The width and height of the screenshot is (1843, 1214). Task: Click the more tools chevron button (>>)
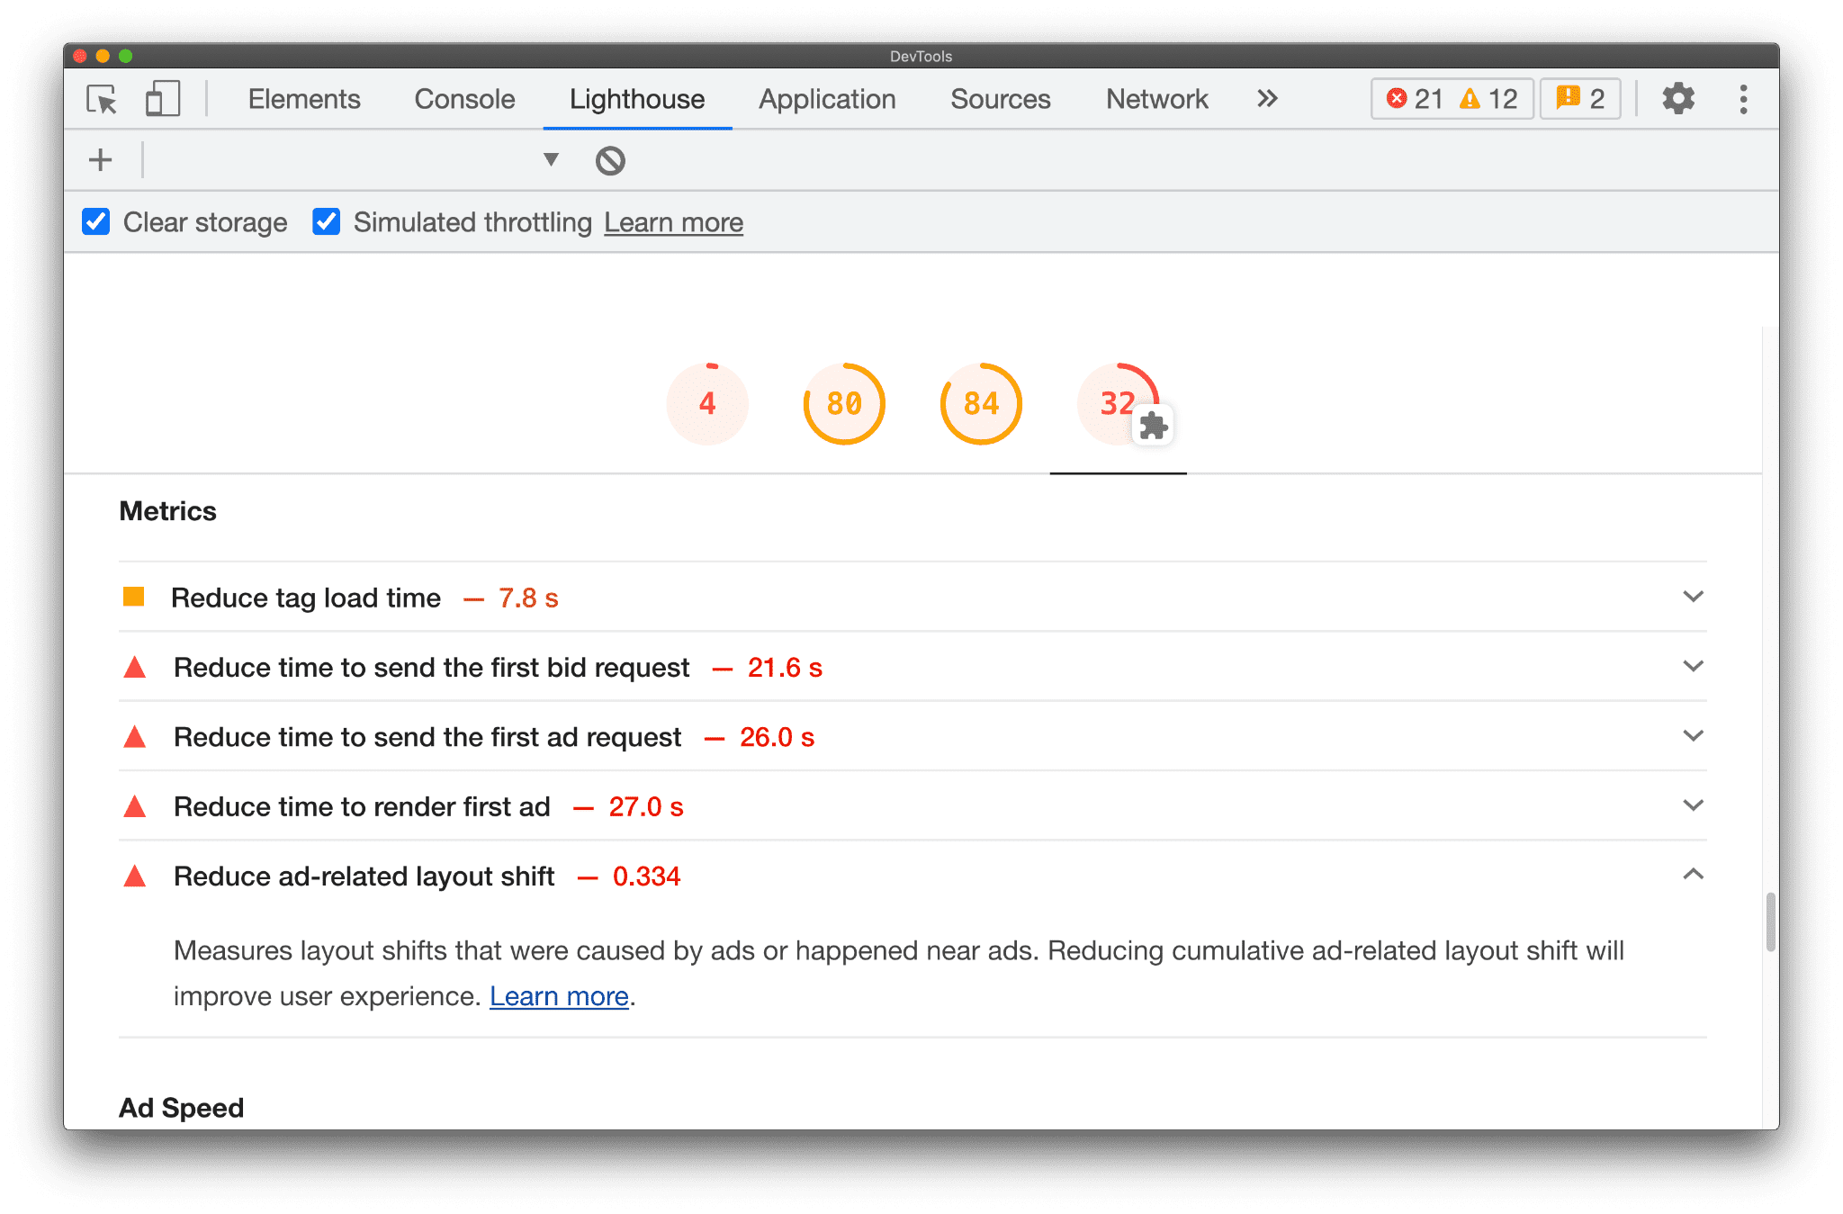tap(1266, 97)
